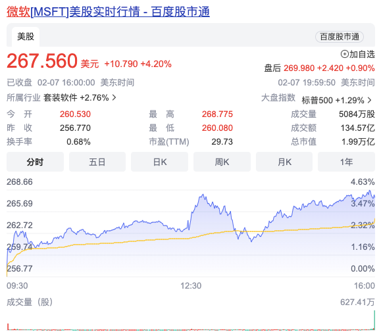The width and height of the screenshot is (381, 336).
Task: Select the 美股 tab
Action: pyautogui.click(x=26, y=37)
